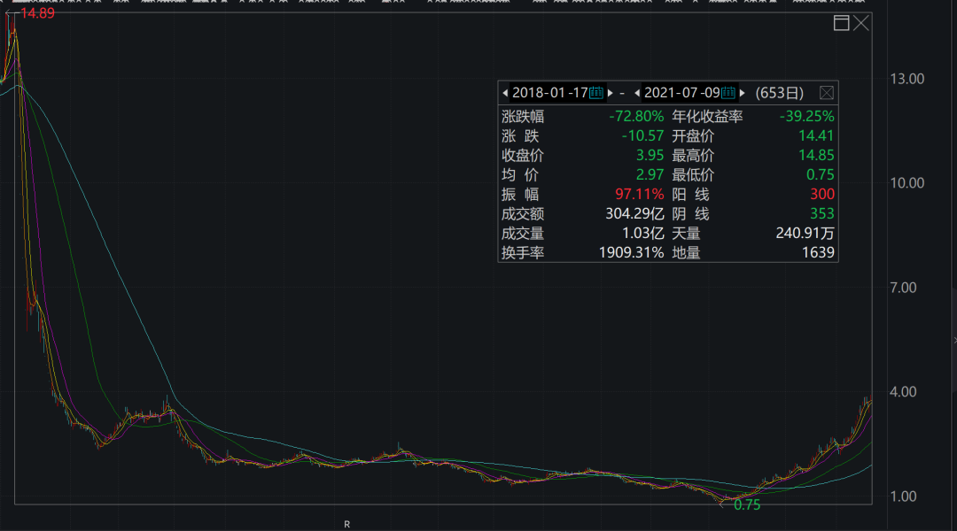Click the R marker below the chart
Image resolution: width=957 pixels, height=531 pixels.
pos(346,524)
